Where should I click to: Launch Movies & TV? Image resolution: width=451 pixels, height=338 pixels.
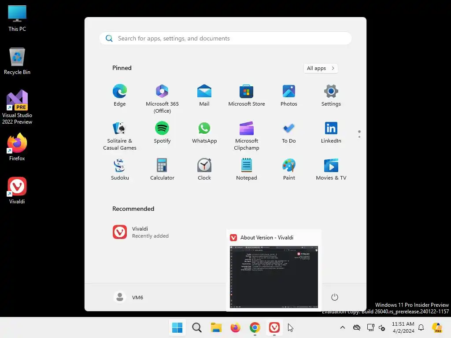[x=331, y=169]
